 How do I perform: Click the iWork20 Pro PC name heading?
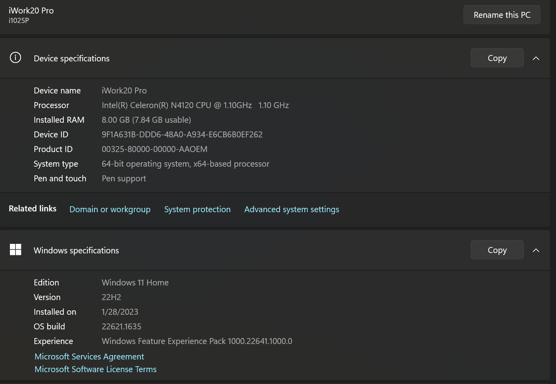tap(31, 11)
